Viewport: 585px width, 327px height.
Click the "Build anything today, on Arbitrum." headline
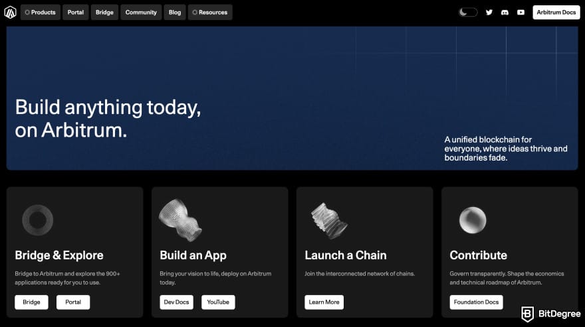(108, 119)
